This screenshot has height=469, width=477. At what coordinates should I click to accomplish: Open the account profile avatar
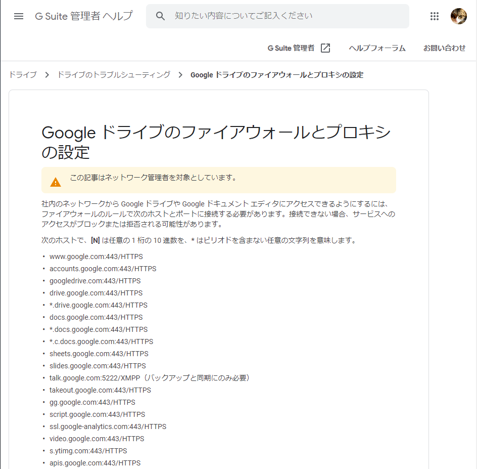458,16
